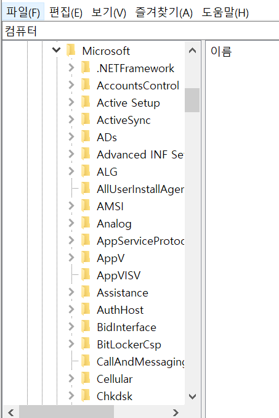The image size is (279, 418).
Task: Open the 보기(V) menu
Action: tap(108, 12)
